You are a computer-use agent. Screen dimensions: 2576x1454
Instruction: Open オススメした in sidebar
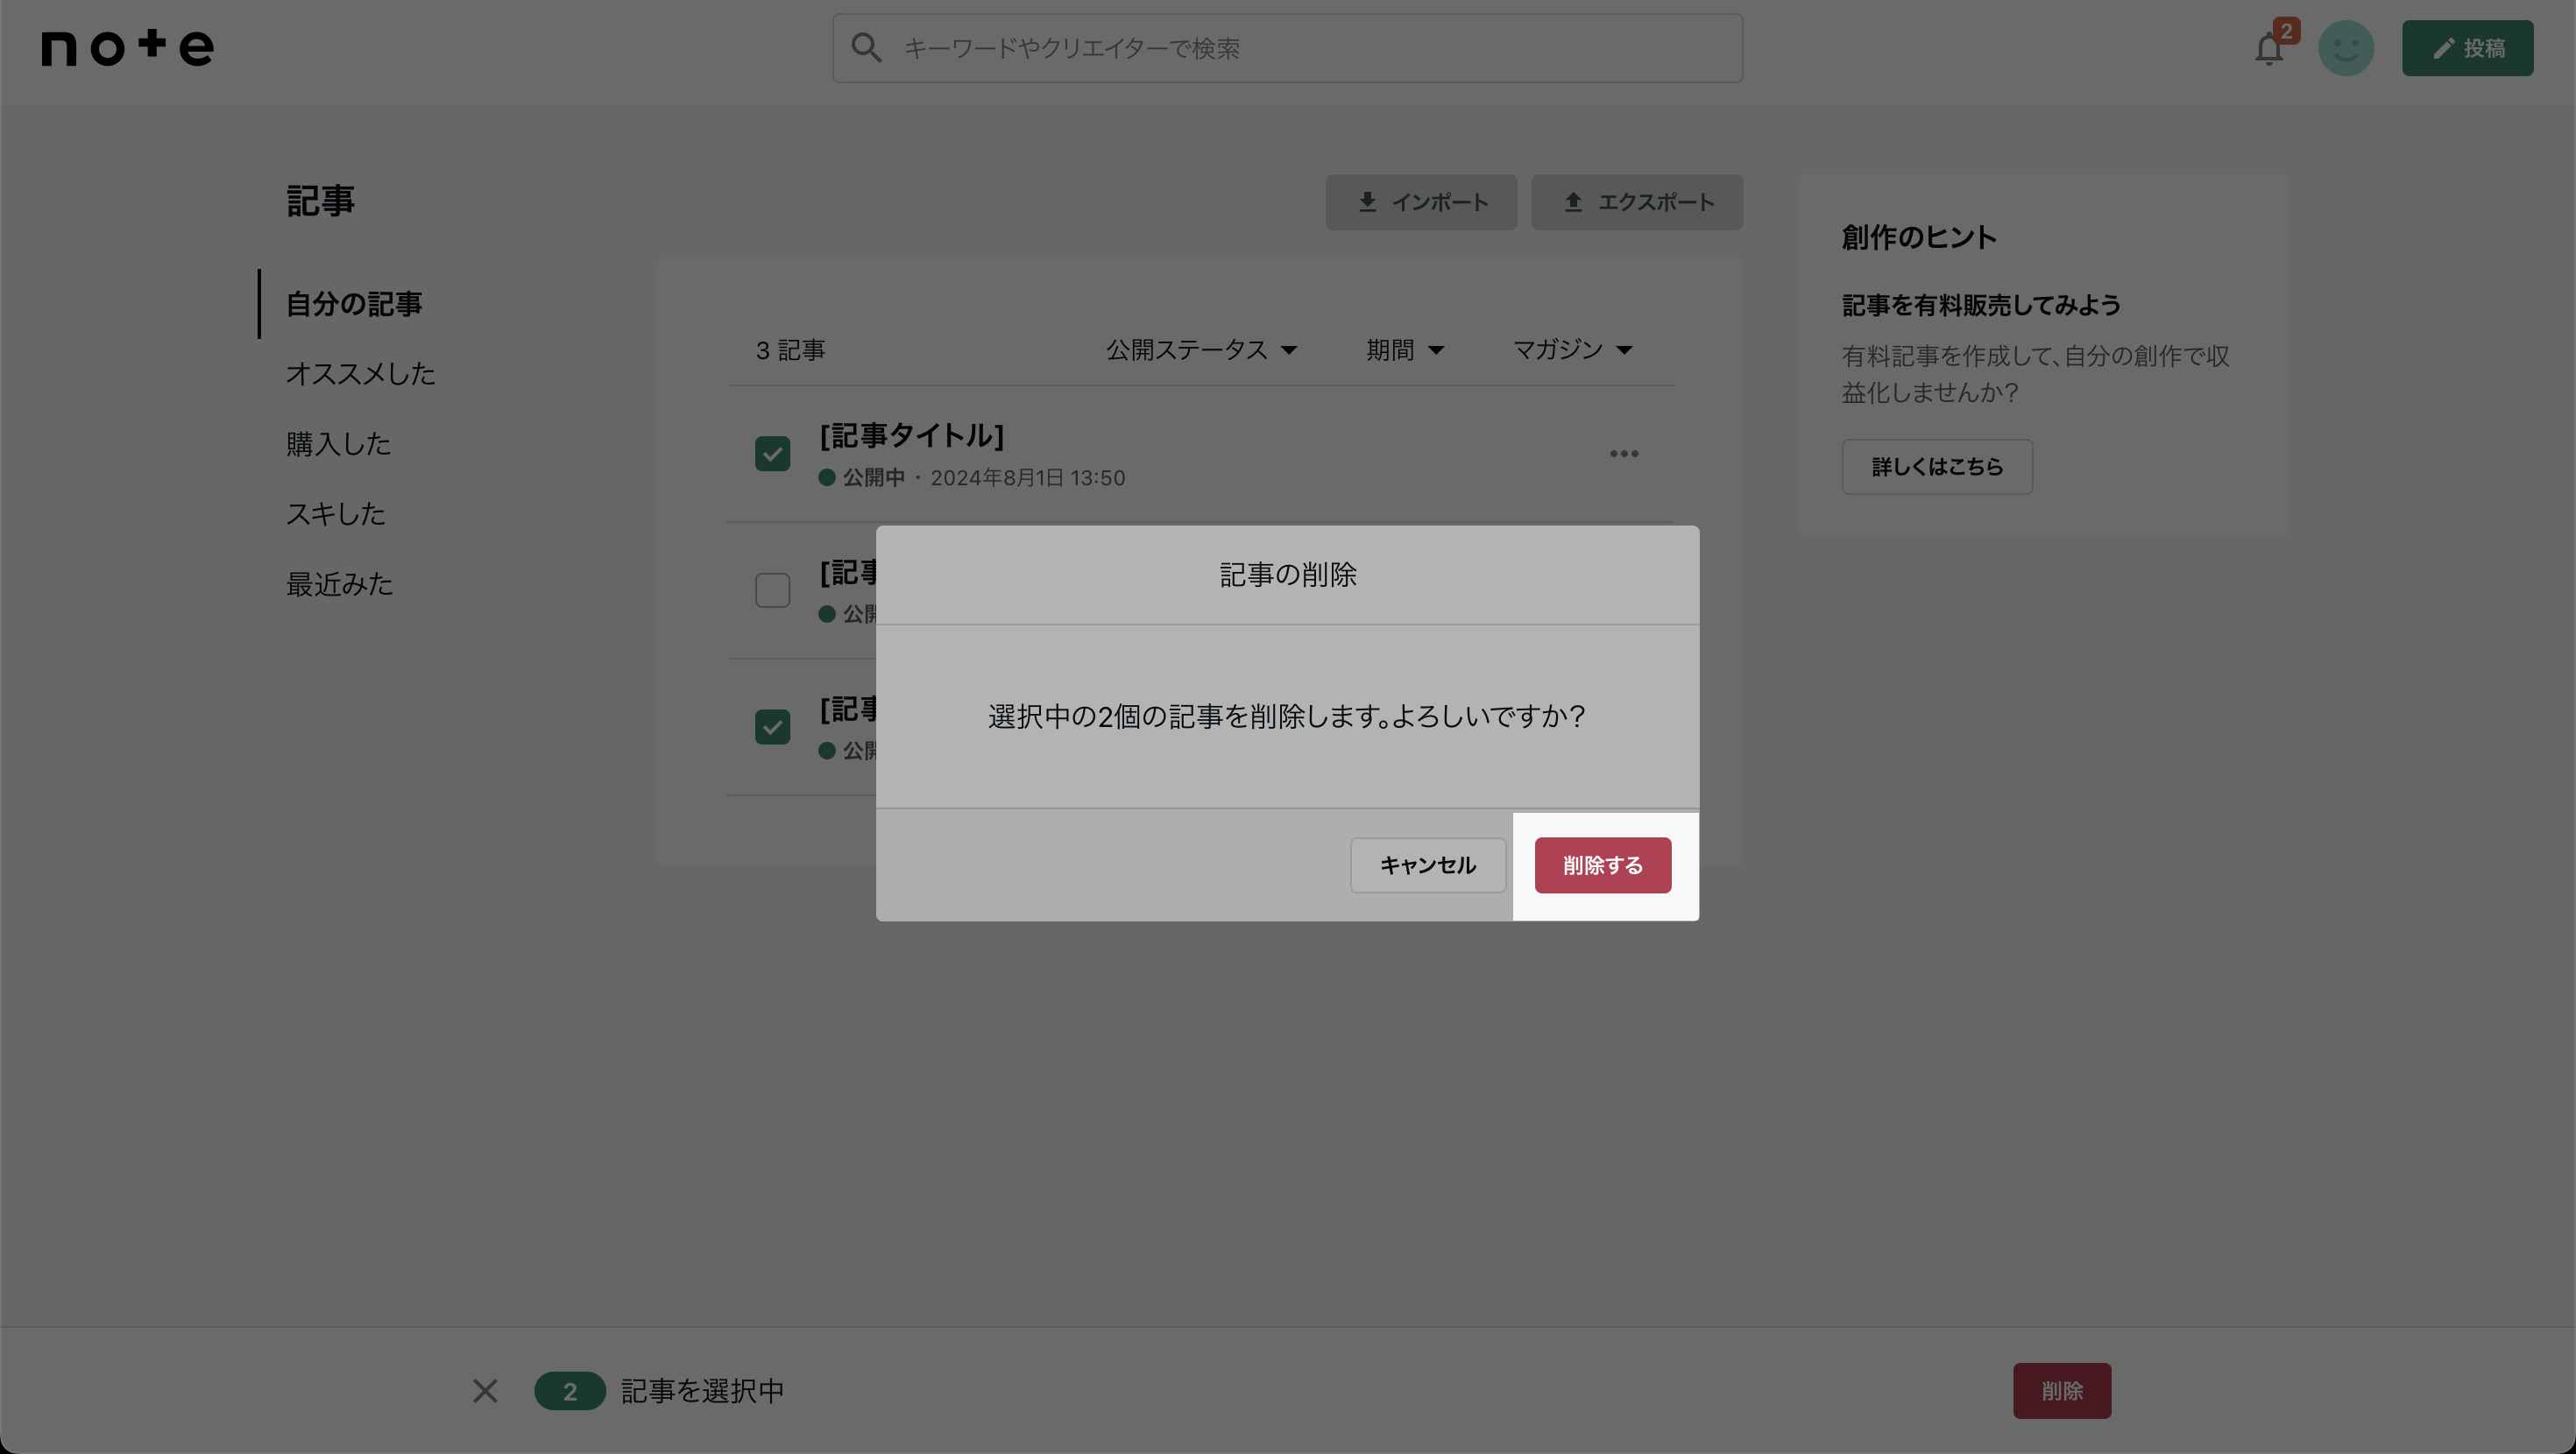pos(360,374)
